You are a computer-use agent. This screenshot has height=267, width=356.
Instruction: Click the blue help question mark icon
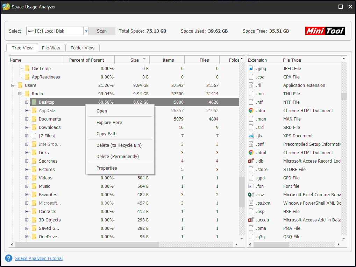tap(8, 258)
